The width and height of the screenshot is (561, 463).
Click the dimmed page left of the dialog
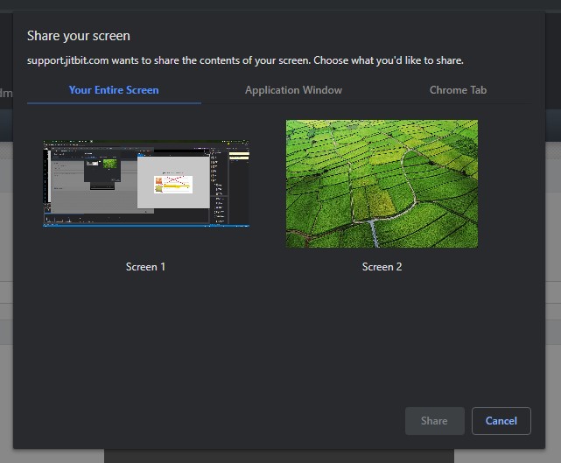pyautogui.click(x=5, y=263)
